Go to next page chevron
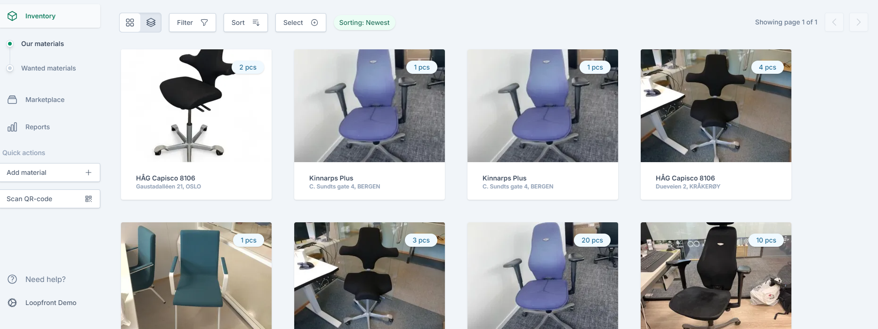Image resolution: width=878 pixels, height=329 pixels. point(859,22)
